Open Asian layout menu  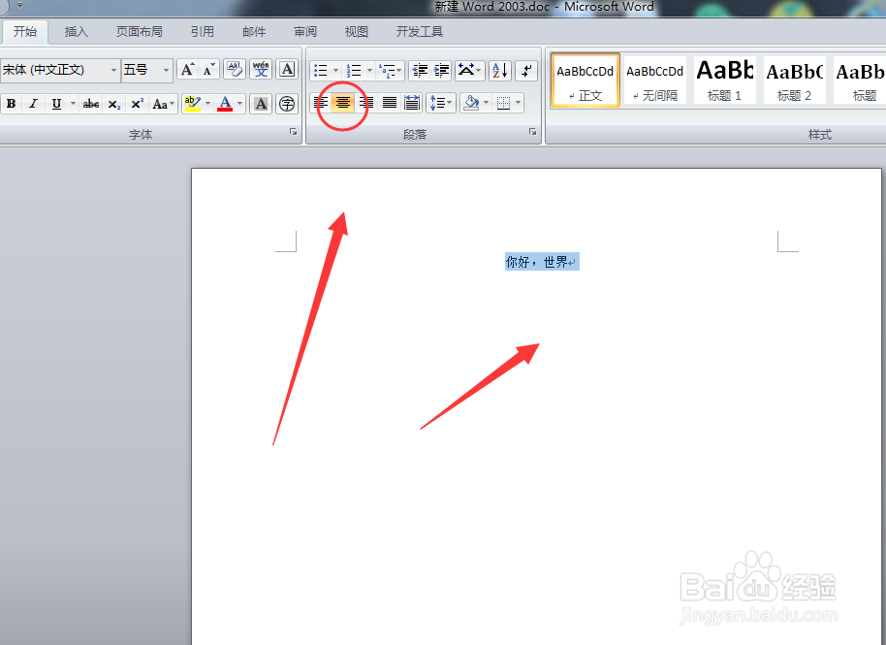pos(469,71)
